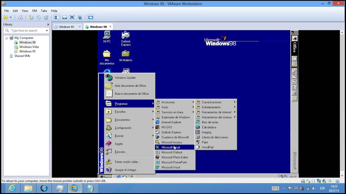
Task: Click Open Office Document folder icon on Office bar
Action: pyautogui.click(x=294, y=64)
